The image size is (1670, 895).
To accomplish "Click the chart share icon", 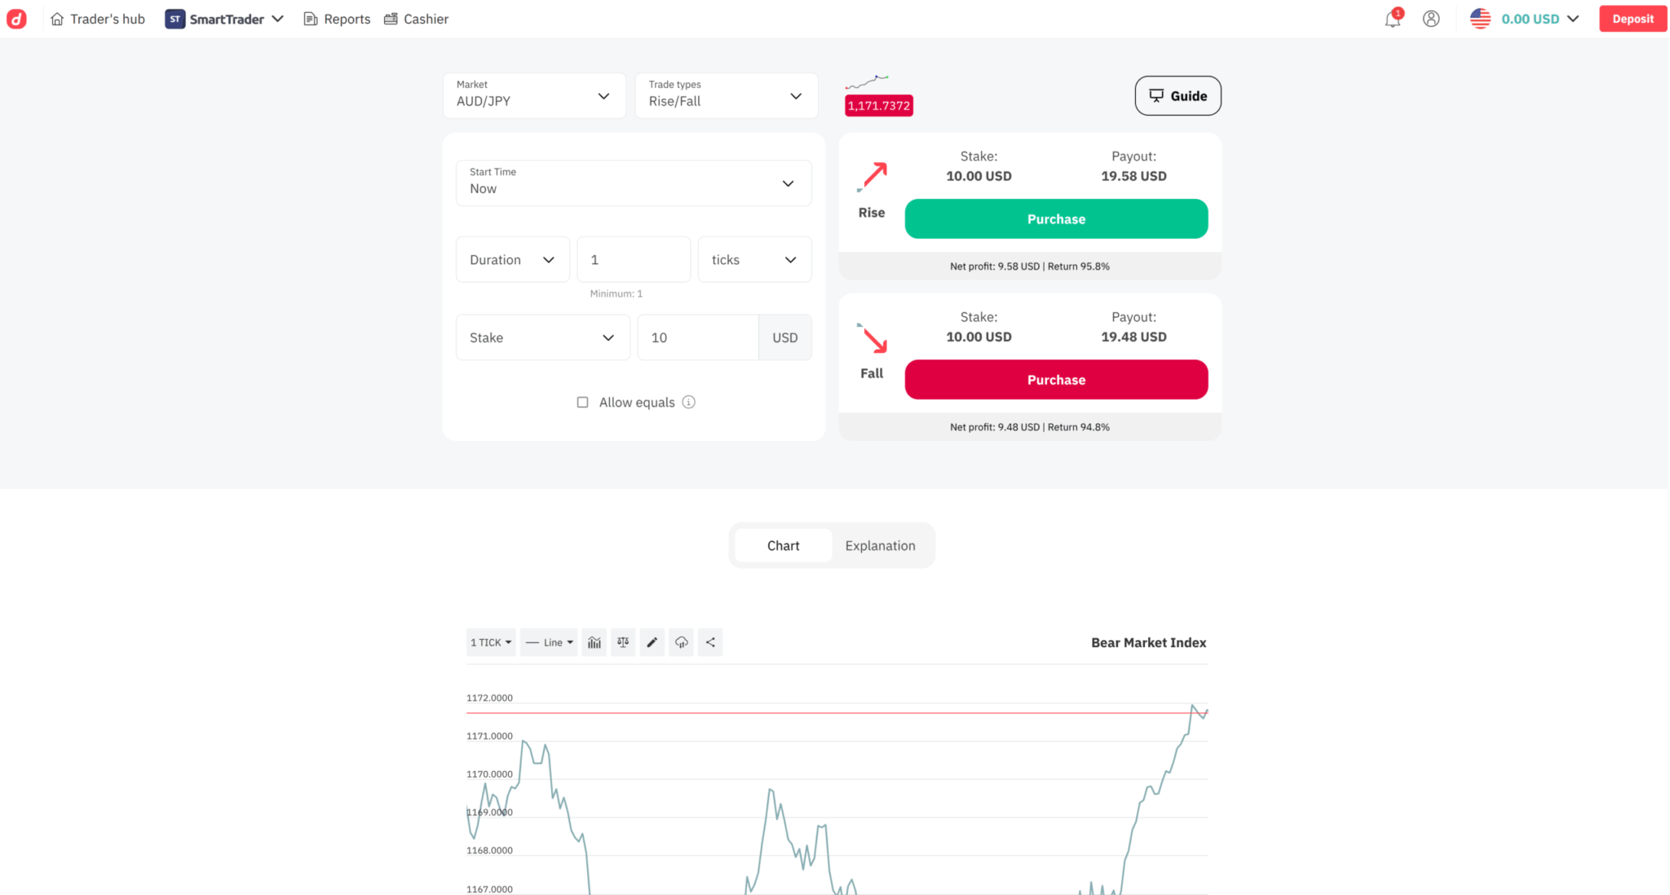I will (x=710, y=642).
